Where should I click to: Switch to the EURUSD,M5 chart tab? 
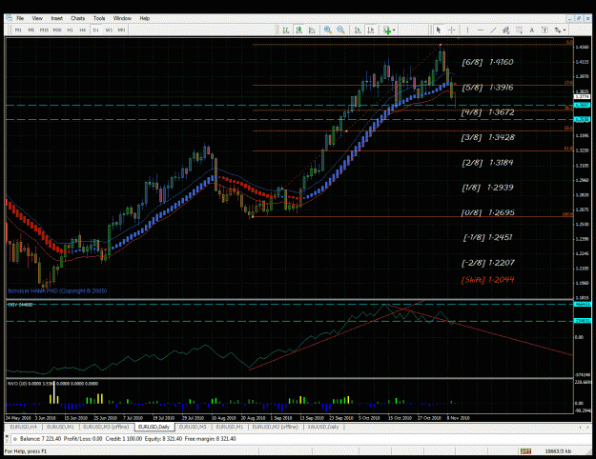(x=193, y=428)
